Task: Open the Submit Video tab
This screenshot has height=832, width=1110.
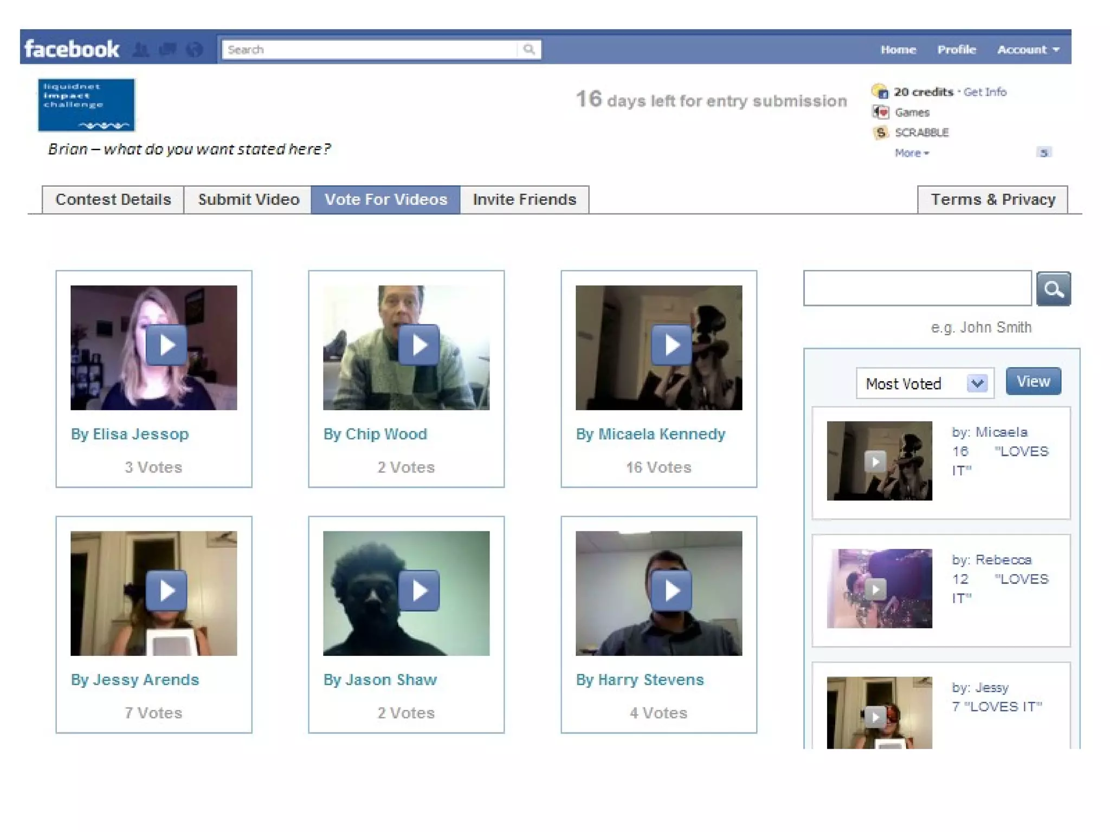Action: pos(248,200)
